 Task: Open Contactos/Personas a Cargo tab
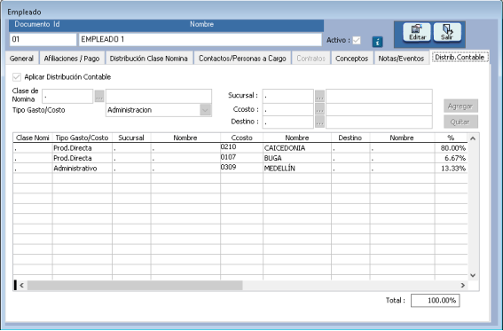(242, 59)
